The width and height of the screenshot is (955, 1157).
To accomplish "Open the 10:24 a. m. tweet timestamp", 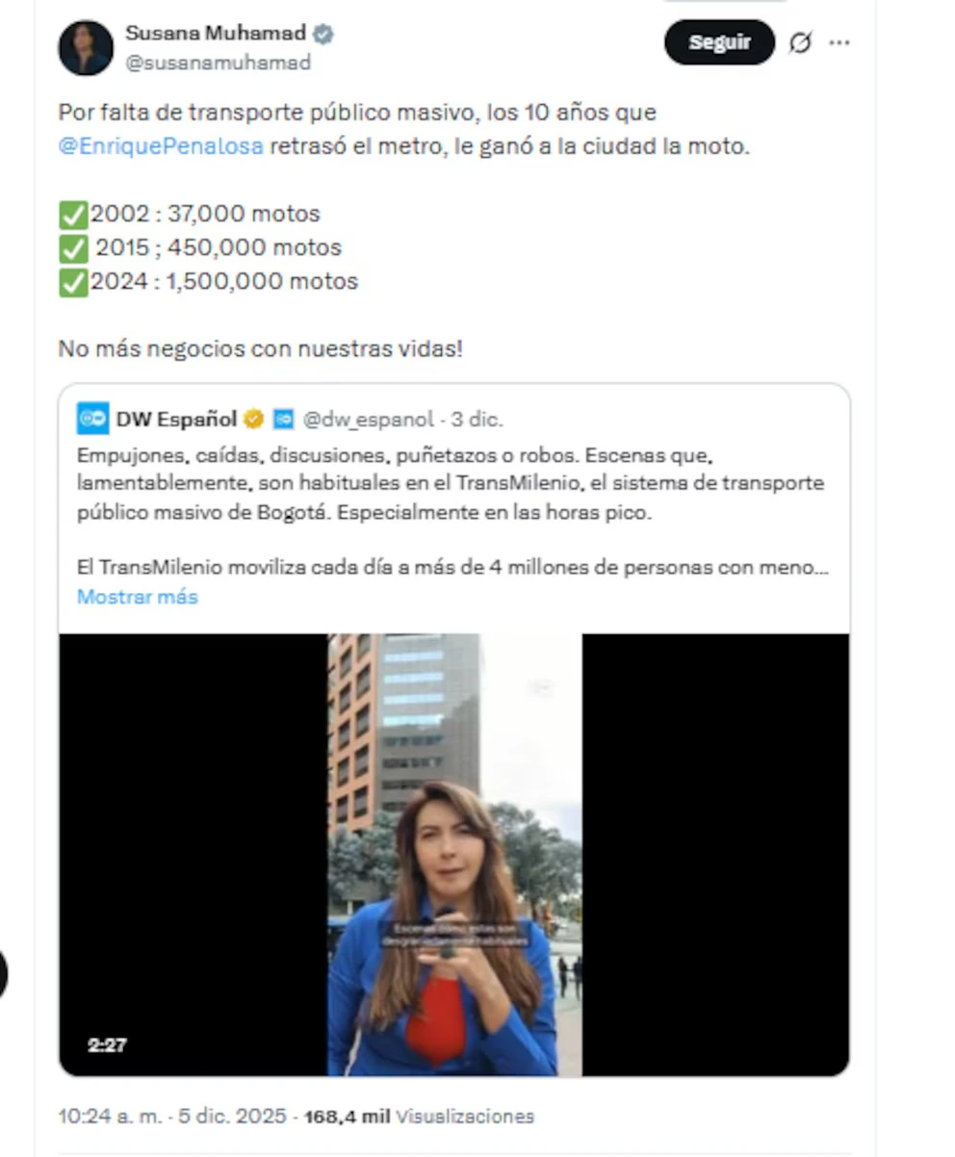I will point(172,1117).
